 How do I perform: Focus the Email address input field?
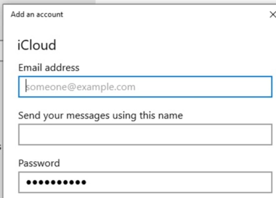click(145, 87)
